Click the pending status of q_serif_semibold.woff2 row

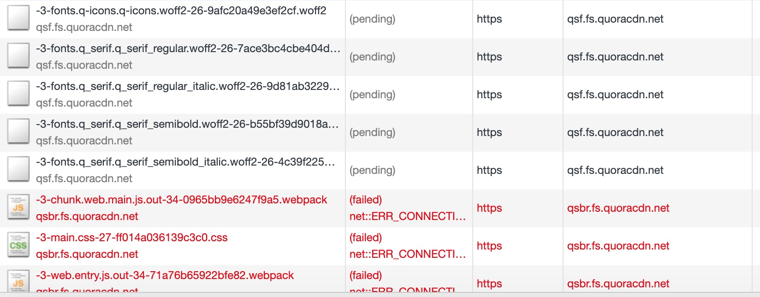pyautogui.click(x=373, y=132)
